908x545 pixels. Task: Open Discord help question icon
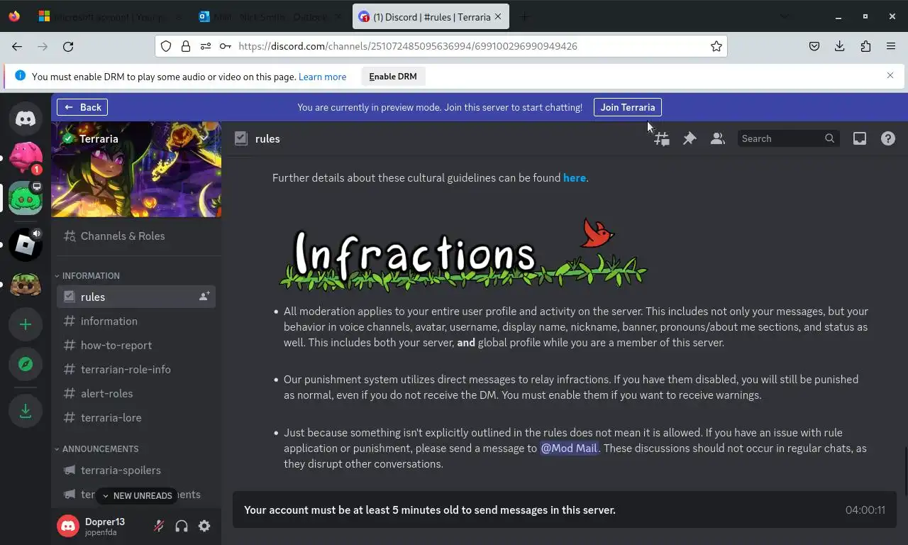(x=888, y=138)
